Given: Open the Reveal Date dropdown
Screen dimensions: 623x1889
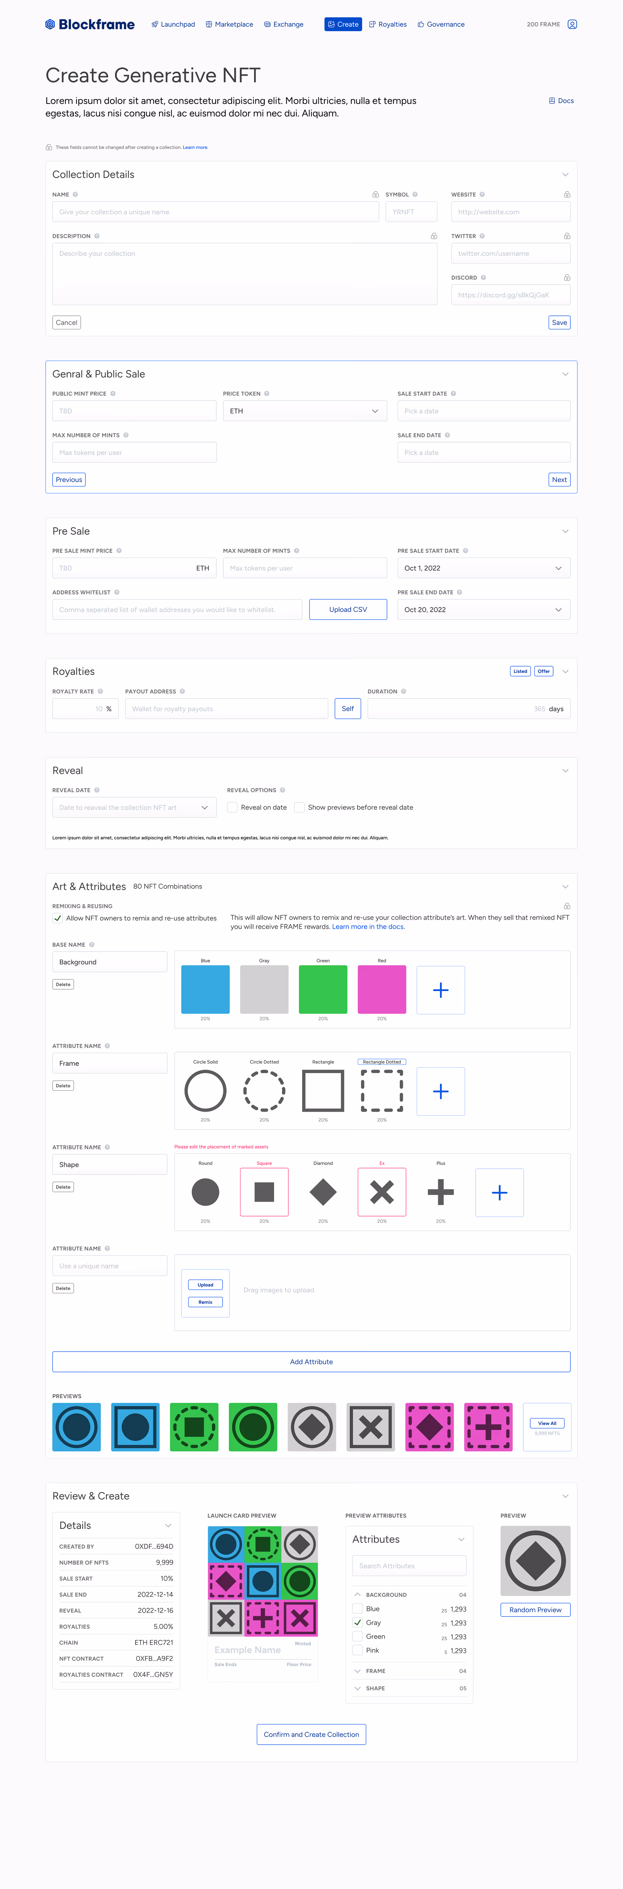Looking at the screenshot, I should click(134, 808).
